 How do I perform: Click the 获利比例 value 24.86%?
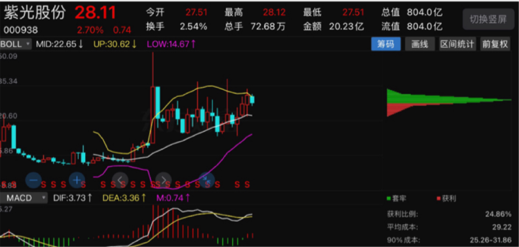498,214
